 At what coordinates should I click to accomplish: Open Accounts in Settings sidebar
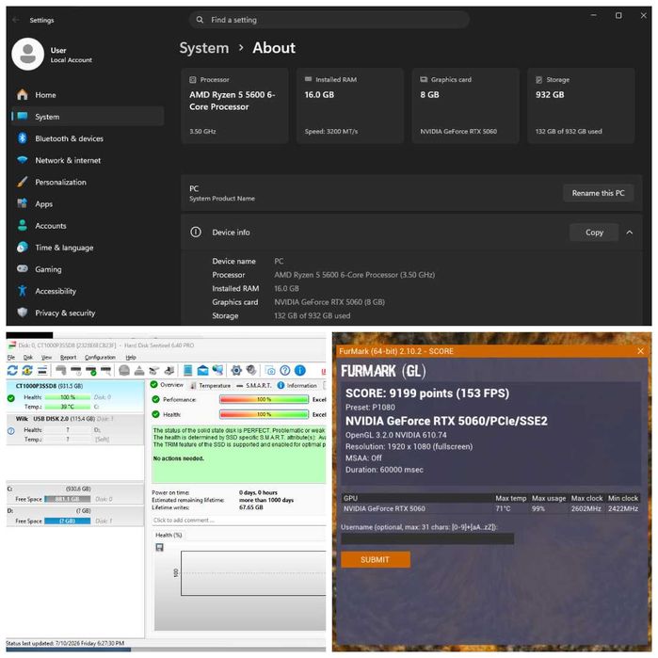88,226
